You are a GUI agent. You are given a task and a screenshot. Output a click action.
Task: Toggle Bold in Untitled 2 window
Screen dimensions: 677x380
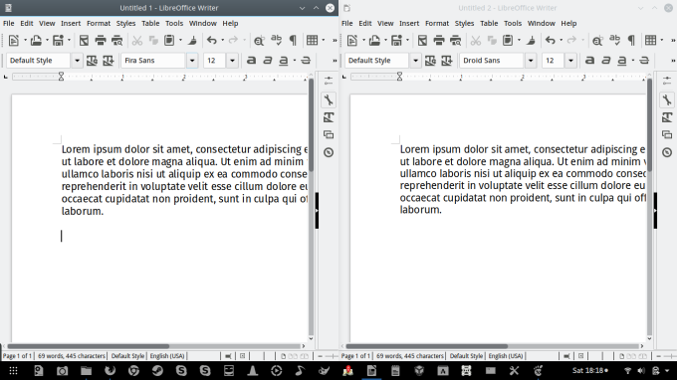click(589, 61)
